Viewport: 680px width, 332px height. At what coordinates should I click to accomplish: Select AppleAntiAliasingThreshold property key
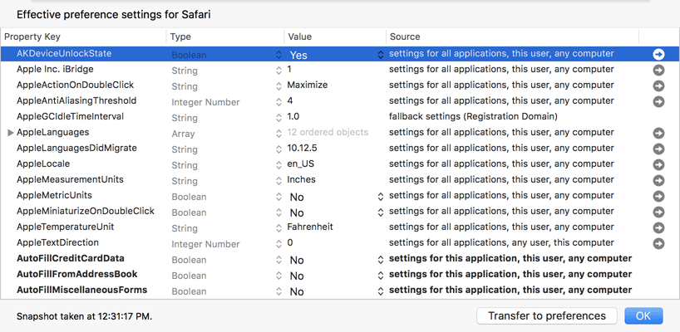76,101
